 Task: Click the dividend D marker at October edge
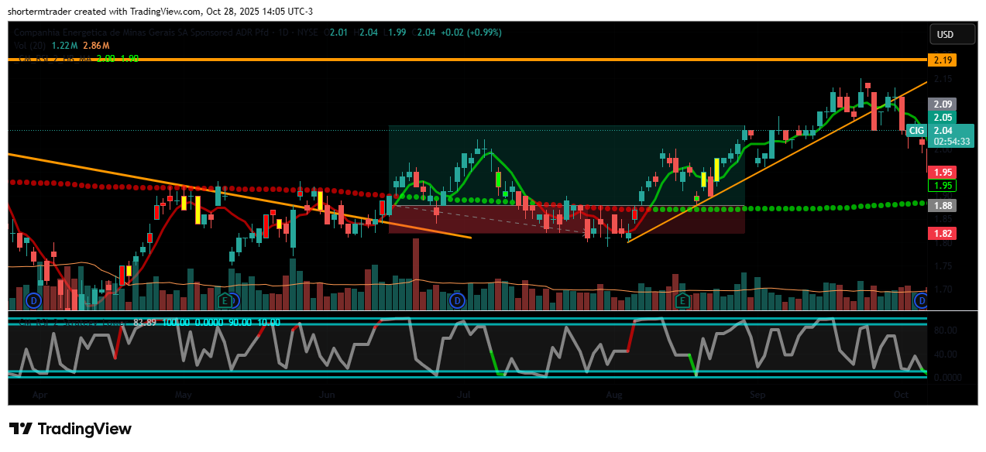point(921,300)
